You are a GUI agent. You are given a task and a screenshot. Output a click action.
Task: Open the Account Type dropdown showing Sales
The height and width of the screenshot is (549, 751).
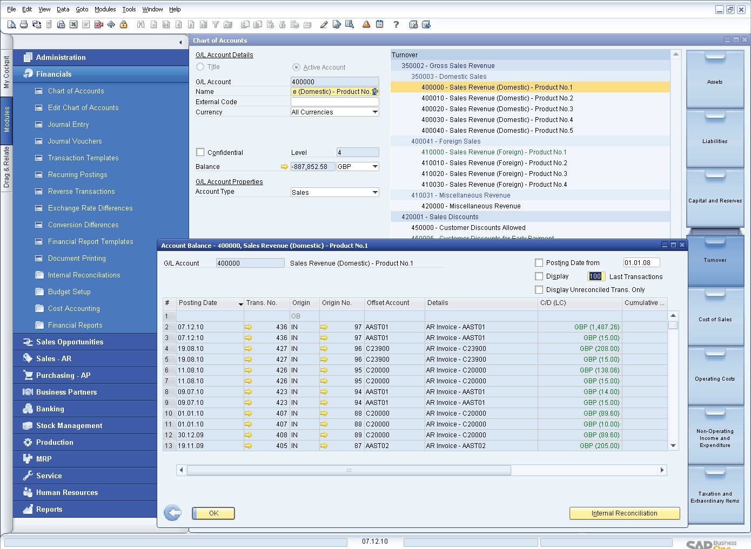click(x=375, y=192)
